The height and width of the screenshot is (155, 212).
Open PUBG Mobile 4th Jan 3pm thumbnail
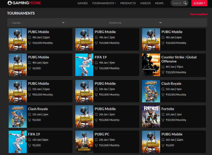click(x=84, y=39)
